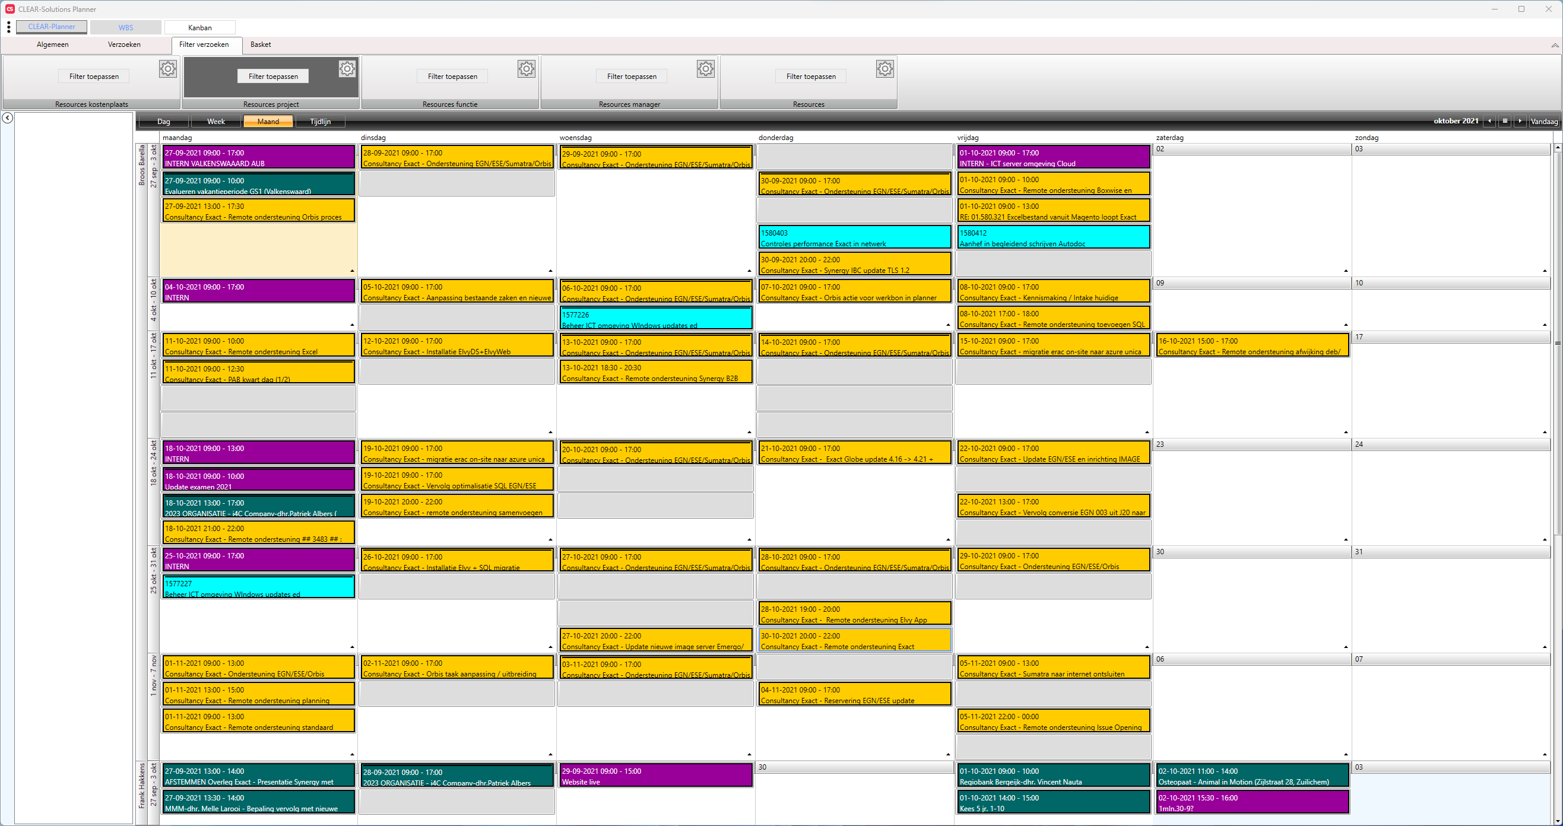Open the Installatie ElvyDS+ElvyWeb appointment
The width and height of the screenshot is (1563, 826).
coord(458,345)
